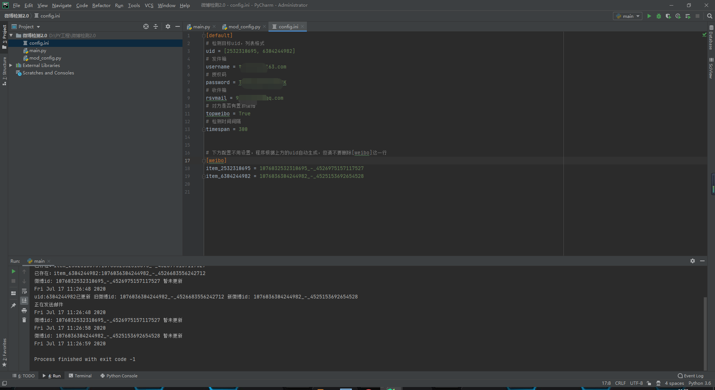Viewport: 715px width, 390px height.
Task: Open the Python Console tool window
Action: tap(119, 376)
